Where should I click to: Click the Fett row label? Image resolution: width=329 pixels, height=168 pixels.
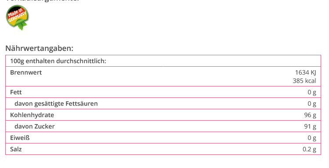(16, 92)
